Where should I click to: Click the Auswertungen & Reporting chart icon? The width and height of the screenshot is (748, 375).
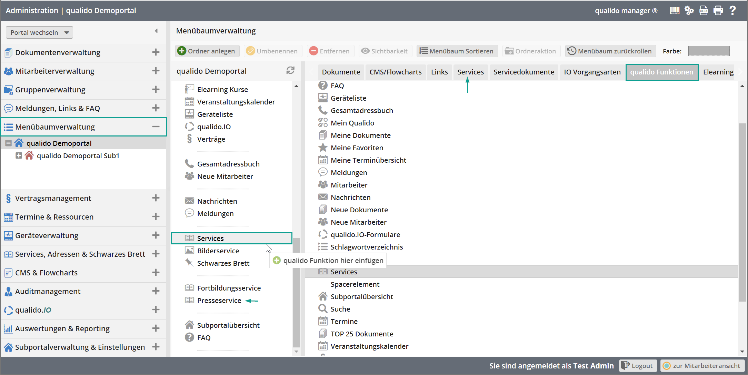[8, 329]
